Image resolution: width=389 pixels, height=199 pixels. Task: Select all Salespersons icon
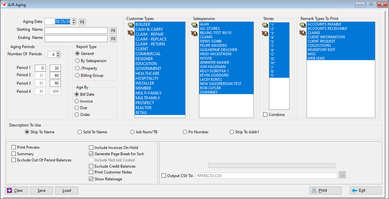coord(194,25)
